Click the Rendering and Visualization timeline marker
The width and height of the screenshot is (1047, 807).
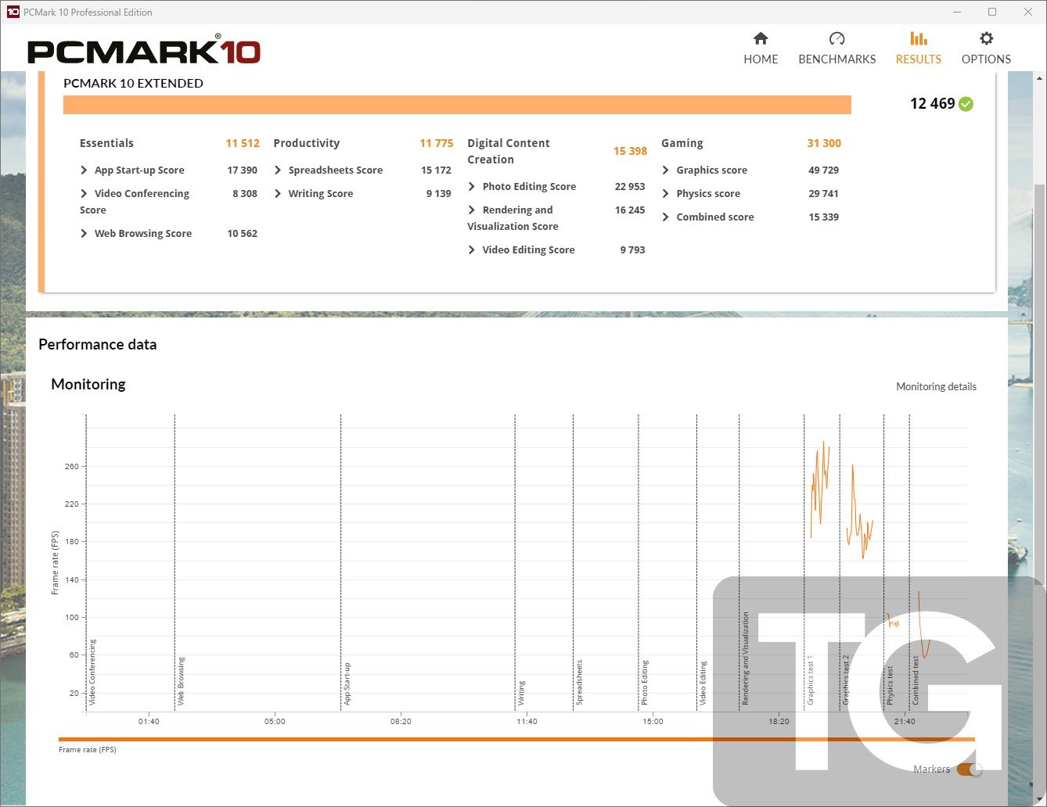coord(745,659)
